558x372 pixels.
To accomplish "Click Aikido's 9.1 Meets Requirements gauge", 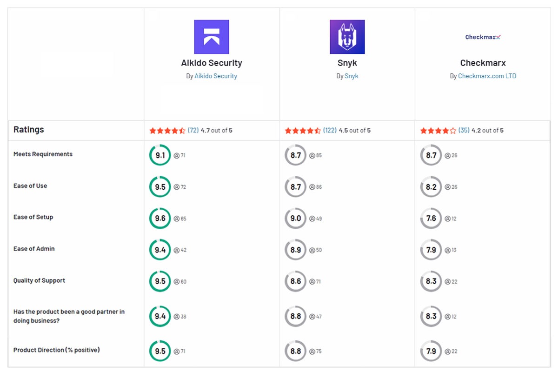I will tap(160, 155).
